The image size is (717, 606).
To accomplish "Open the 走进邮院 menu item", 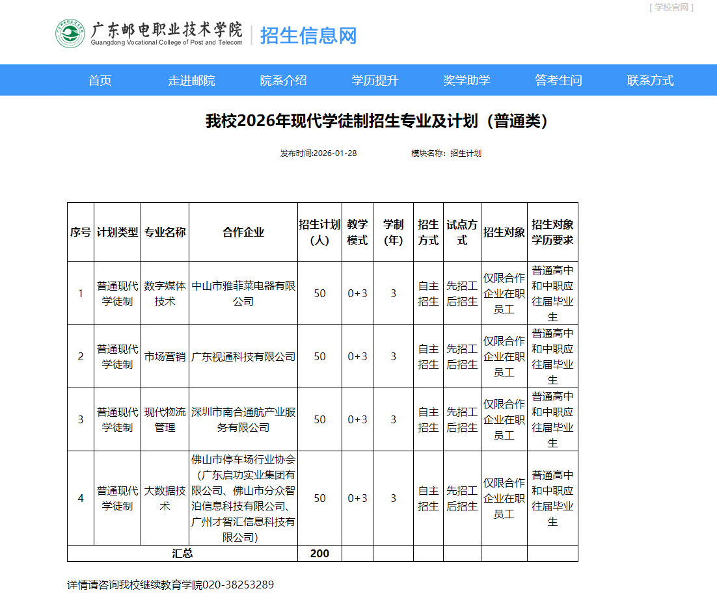I will (x=195, y=80).
